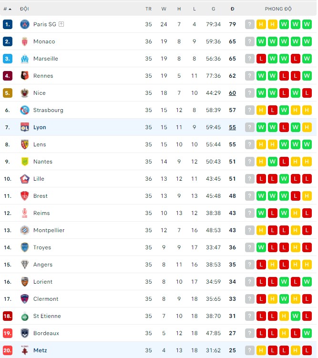The width and height of the screenshot is (318, 358).
Task: Click Lorient's green W latest form badge
Action: [307, 282]
